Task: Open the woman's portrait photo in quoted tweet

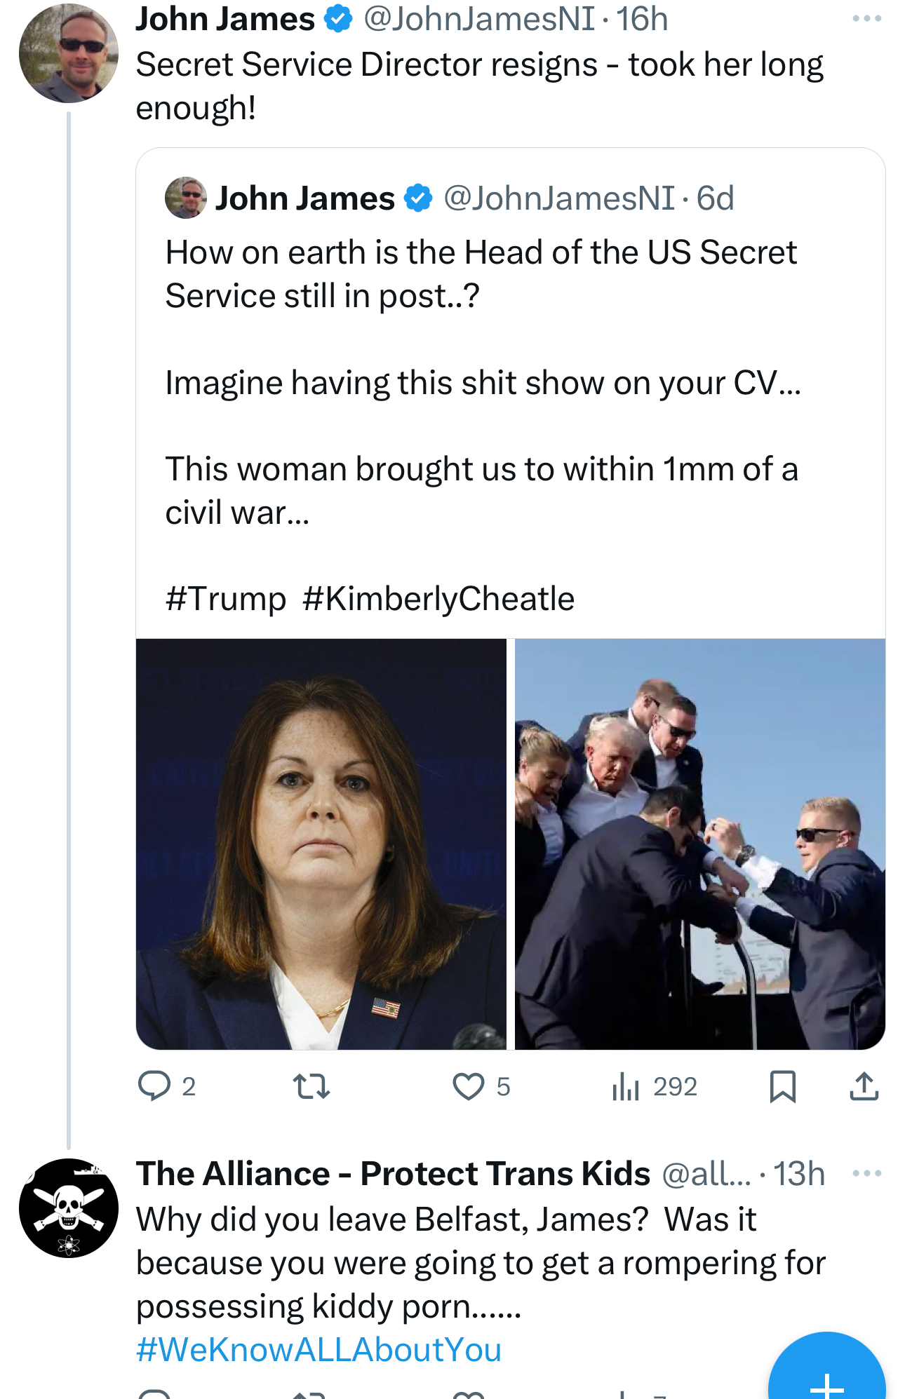Action: (321, 844)
